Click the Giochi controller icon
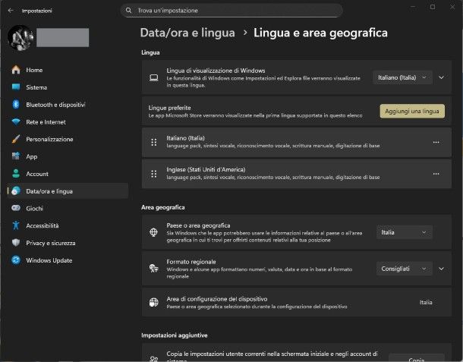 (16, 208)
